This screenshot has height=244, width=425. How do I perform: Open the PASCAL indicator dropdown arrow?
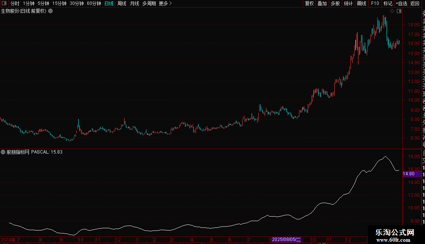tap(3, 152)
